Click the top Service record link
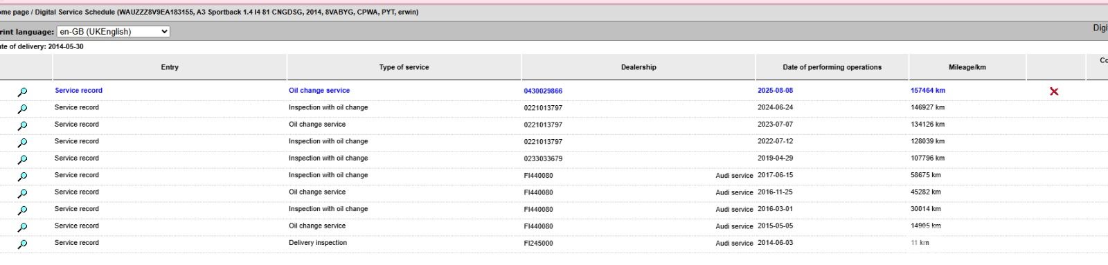 coord(78,91)
